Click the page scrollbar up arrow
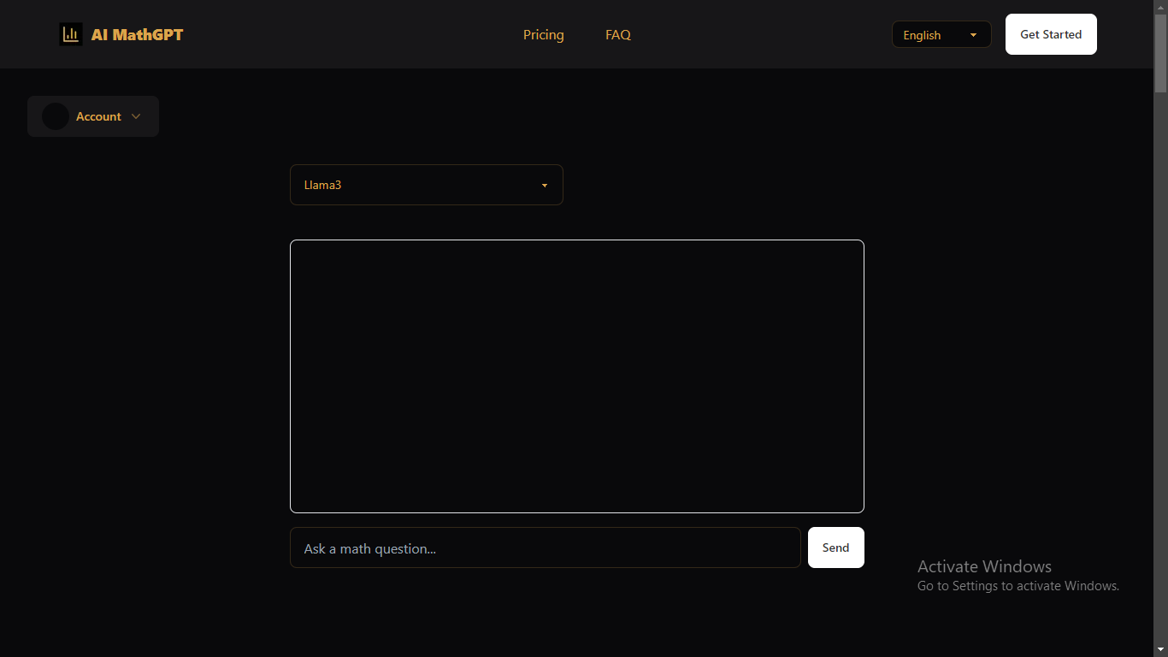This screenshot has width=1168, height=657. coord(1160,7)
